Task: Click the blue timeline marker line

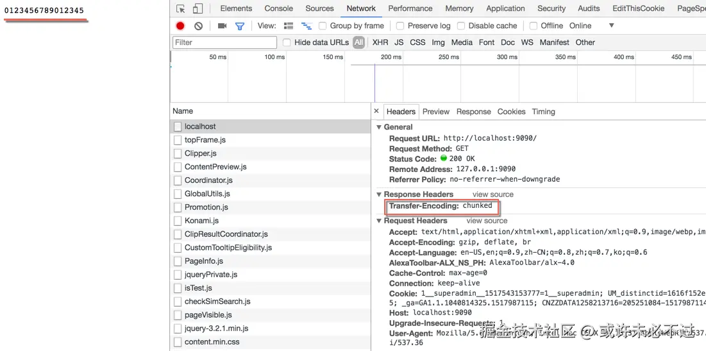Action: [x=374, y=83]
